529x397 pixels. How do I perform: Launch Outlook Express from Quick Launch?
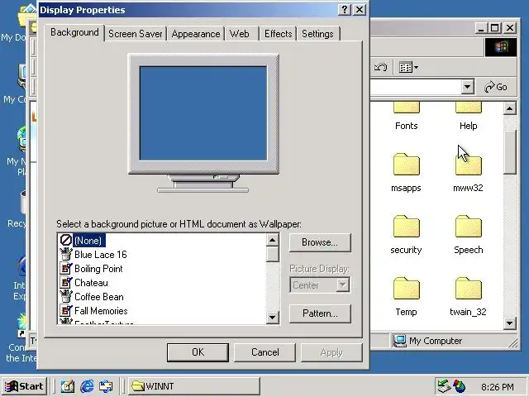(106, 386)
